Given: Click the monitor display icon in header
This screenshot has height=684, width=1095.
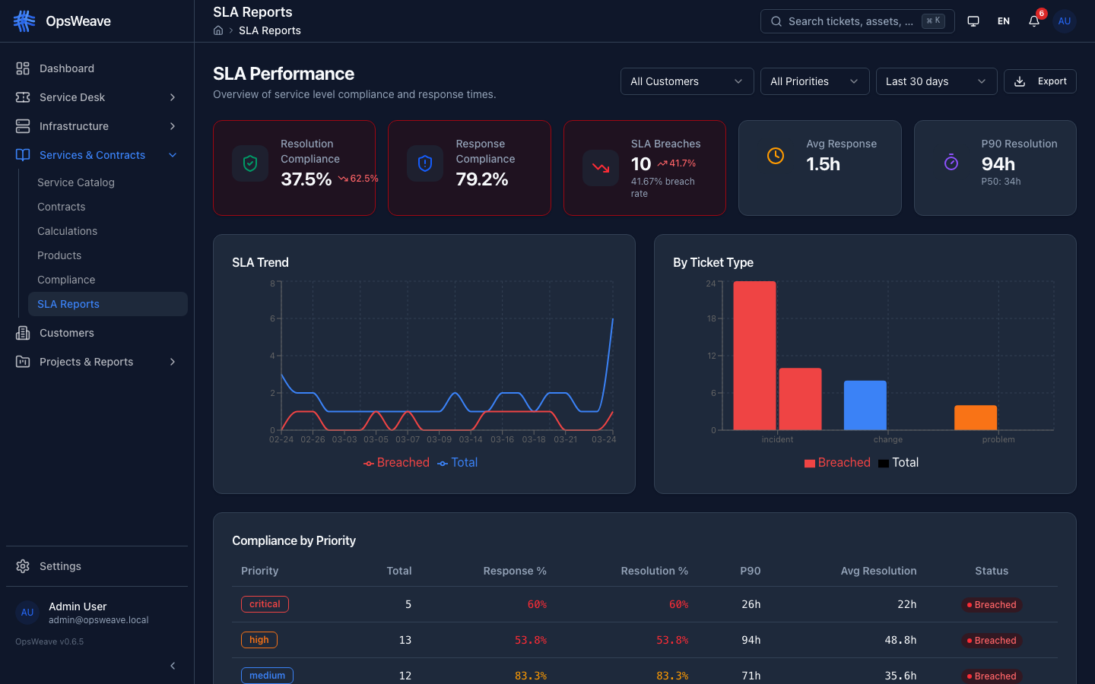Looking at the screenshot, I should pyautogui.click(x=973, y=21).
